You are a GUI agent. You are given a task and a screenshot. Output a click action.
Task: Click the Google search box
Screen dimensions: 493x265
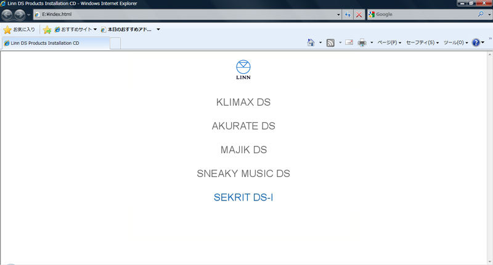pos(422,14)
